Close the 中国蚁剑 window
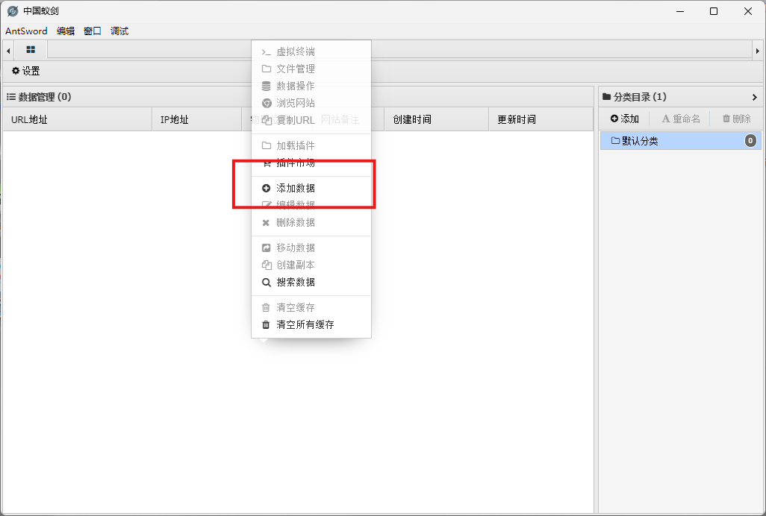766x516 pixels. (748, 11)
